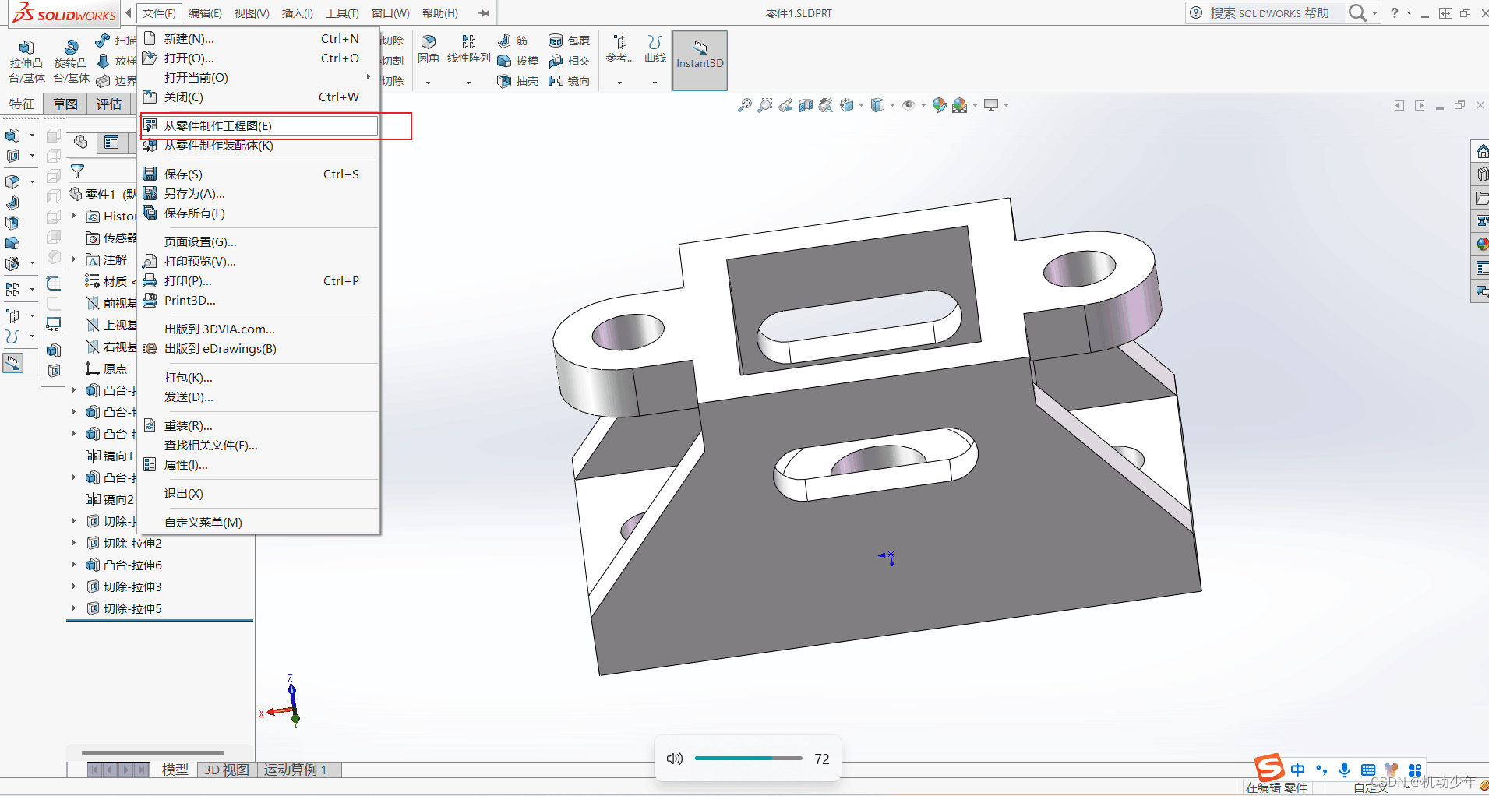Open the 插入(I) menu
Screen dimensions: 1489x796
coord(297,13)
